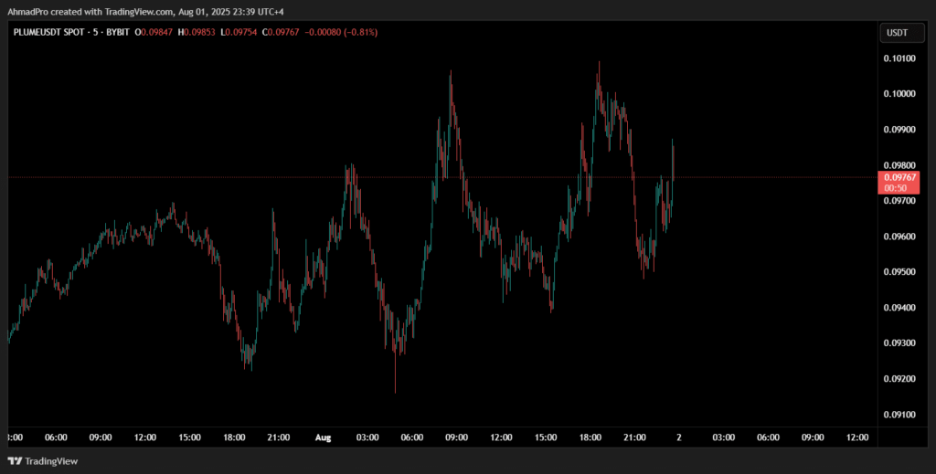936x474 pixels.
Task: Click the 'Aug' date marker on time axis
Action: pyautogui.click(x=322, y=437)
